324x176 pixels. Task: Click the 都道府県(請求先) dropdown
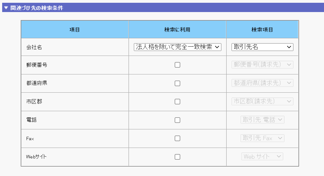[x=262, y=83]
